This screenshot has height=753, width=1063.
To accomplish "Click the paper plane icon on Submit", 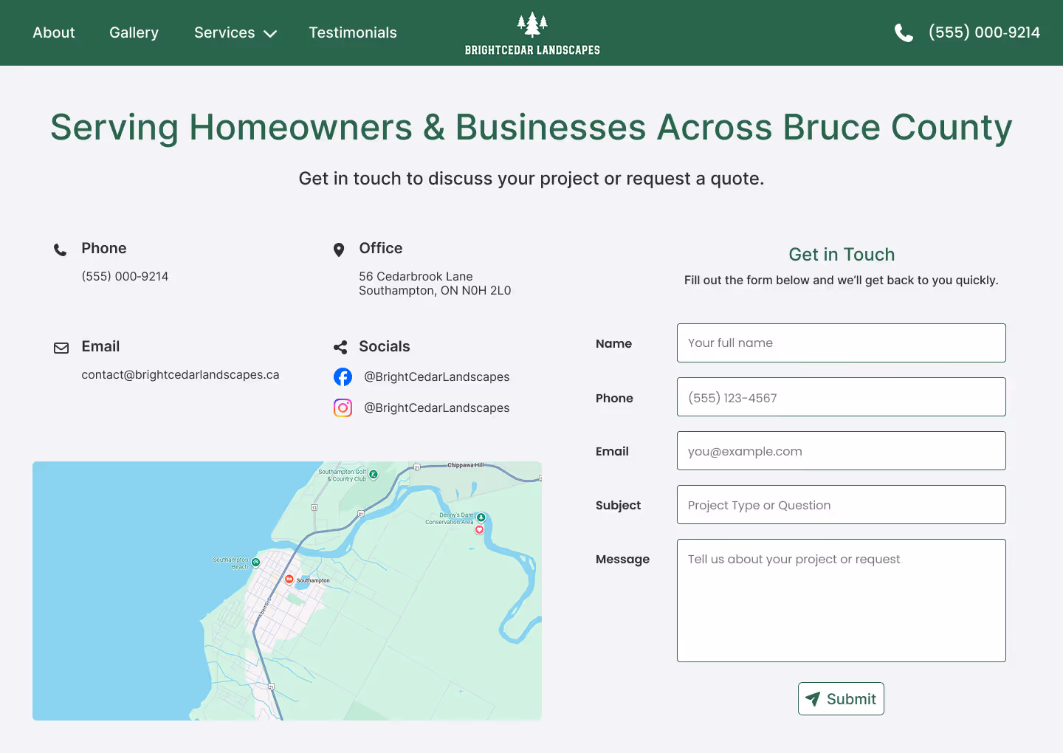I will pos(813,698).
